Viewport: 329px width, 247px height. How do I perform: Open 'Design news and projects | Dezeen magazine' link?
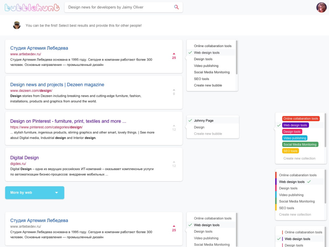[57, 85]
